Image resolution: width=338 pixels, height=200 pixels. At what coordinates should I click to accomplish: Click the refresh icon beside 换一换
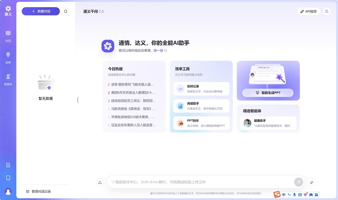pos(166,50)
